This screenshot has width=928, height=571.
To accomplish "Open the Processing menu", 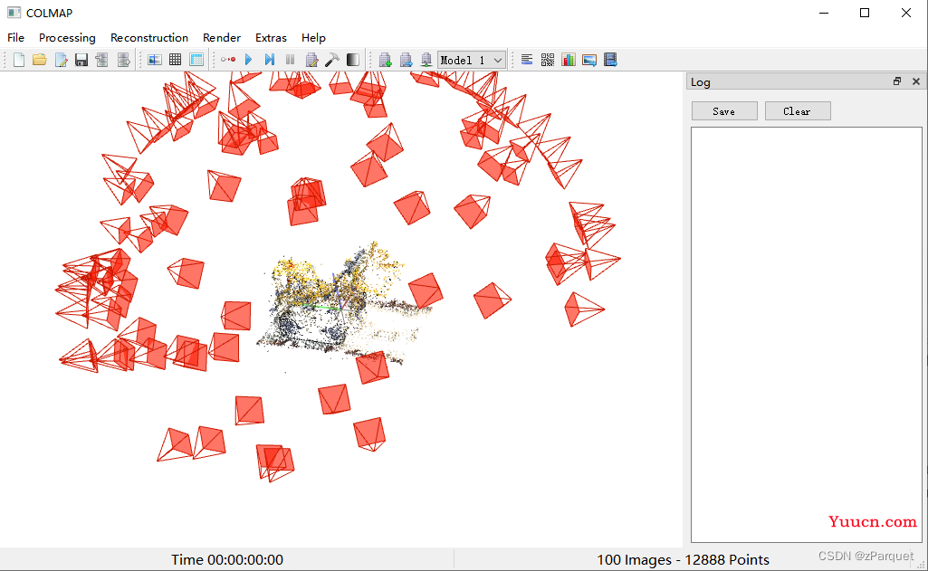I will [x=67, y=38].
